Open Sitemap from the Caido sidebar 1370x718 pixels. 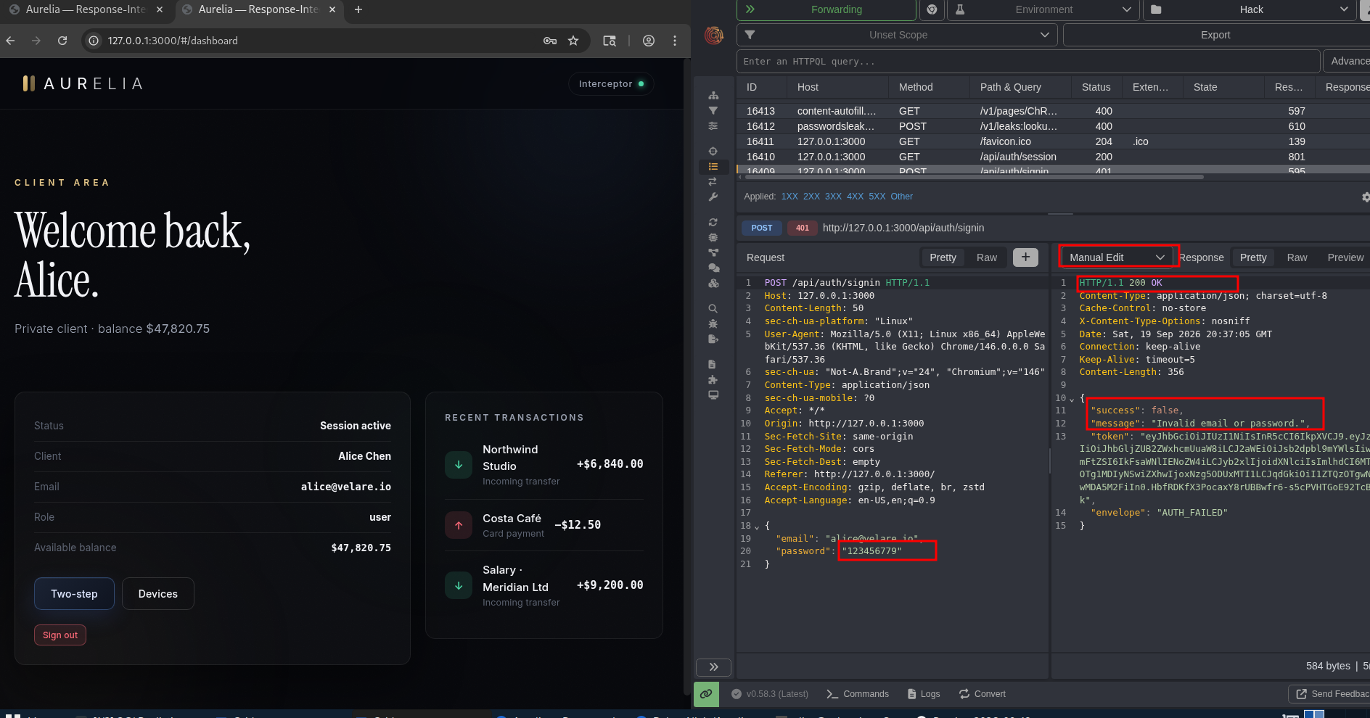tap(713, 95)
